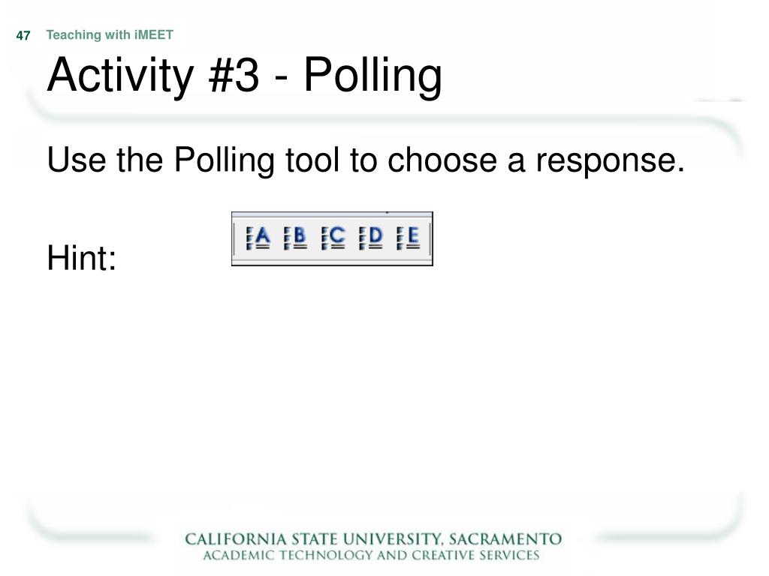Click the slide number 47
The image size is (769, 576).
(23, 36)
